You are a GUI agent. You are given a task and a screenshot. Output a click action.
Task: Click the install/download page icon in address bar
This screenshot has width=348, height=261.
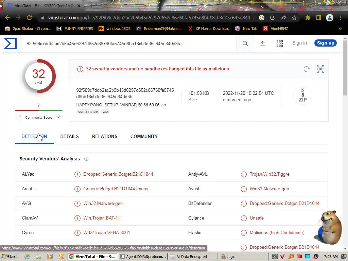[273, 18]
